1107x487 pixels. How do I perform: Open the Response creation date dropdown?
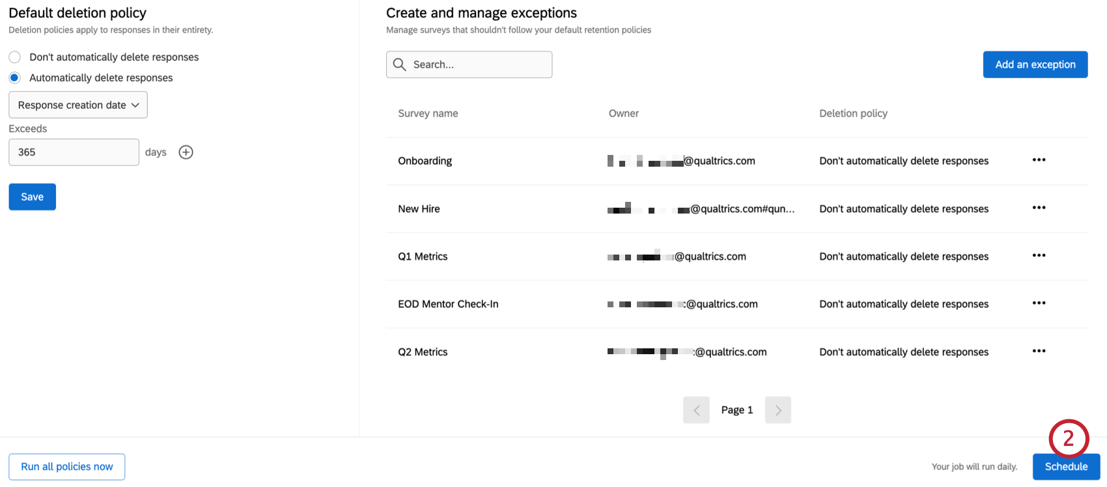(77, 105)
